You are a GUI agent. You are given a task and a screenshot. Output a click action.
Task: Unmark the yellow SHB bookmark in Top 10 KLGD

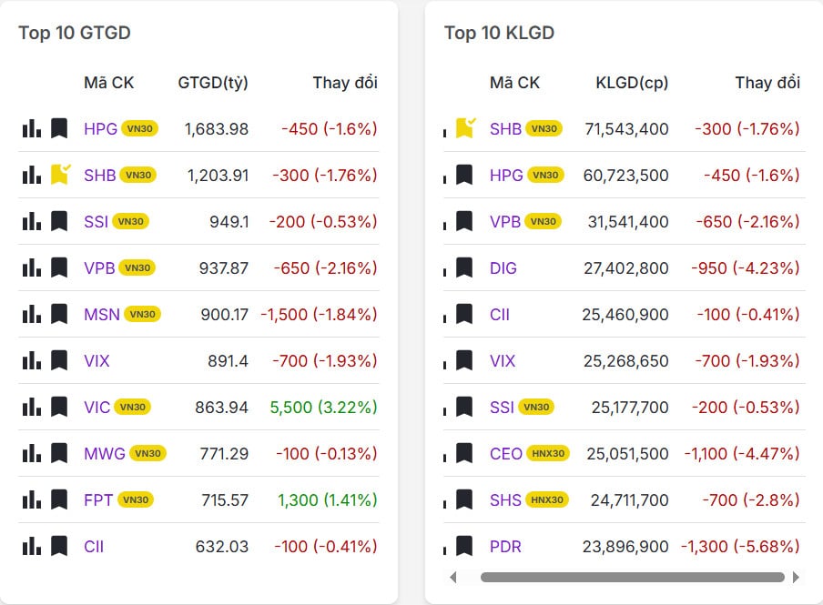pos(465,127)
